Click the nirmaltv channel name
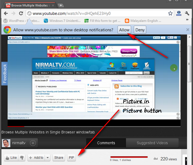 click(x=19, y=143)
